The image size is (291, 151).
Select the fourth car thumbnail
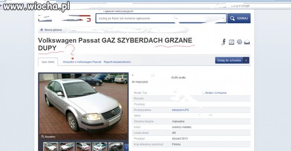[x=99, y=147]
